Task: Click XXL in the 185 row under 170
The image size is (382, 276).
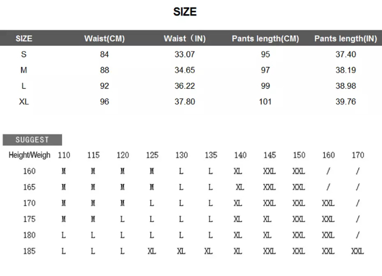Action: (x=358, y=251)
